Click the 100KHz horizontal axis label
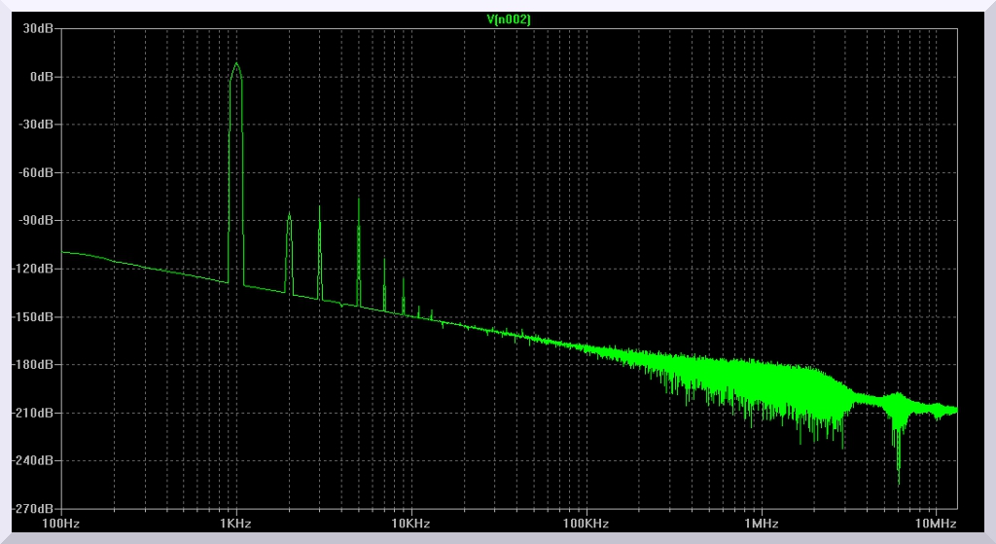Screen dimensions: 996x544 (x=586, y=525)
